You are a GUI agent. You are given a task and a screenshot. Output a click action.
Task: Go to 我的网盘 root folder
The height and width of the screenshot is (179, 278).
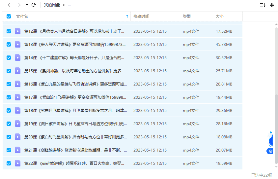[52, 5]
